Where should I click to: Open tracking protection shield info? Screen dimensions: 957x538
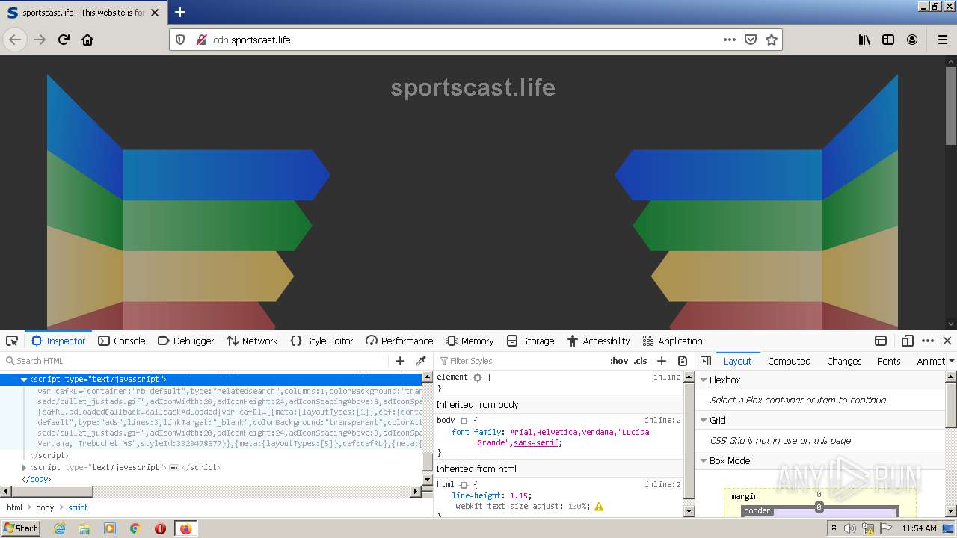point(180,40)
